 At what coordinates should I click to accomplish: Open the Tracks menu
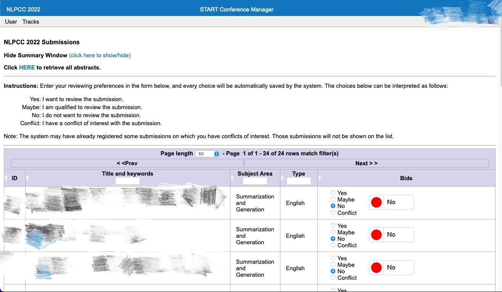(31, 22)
